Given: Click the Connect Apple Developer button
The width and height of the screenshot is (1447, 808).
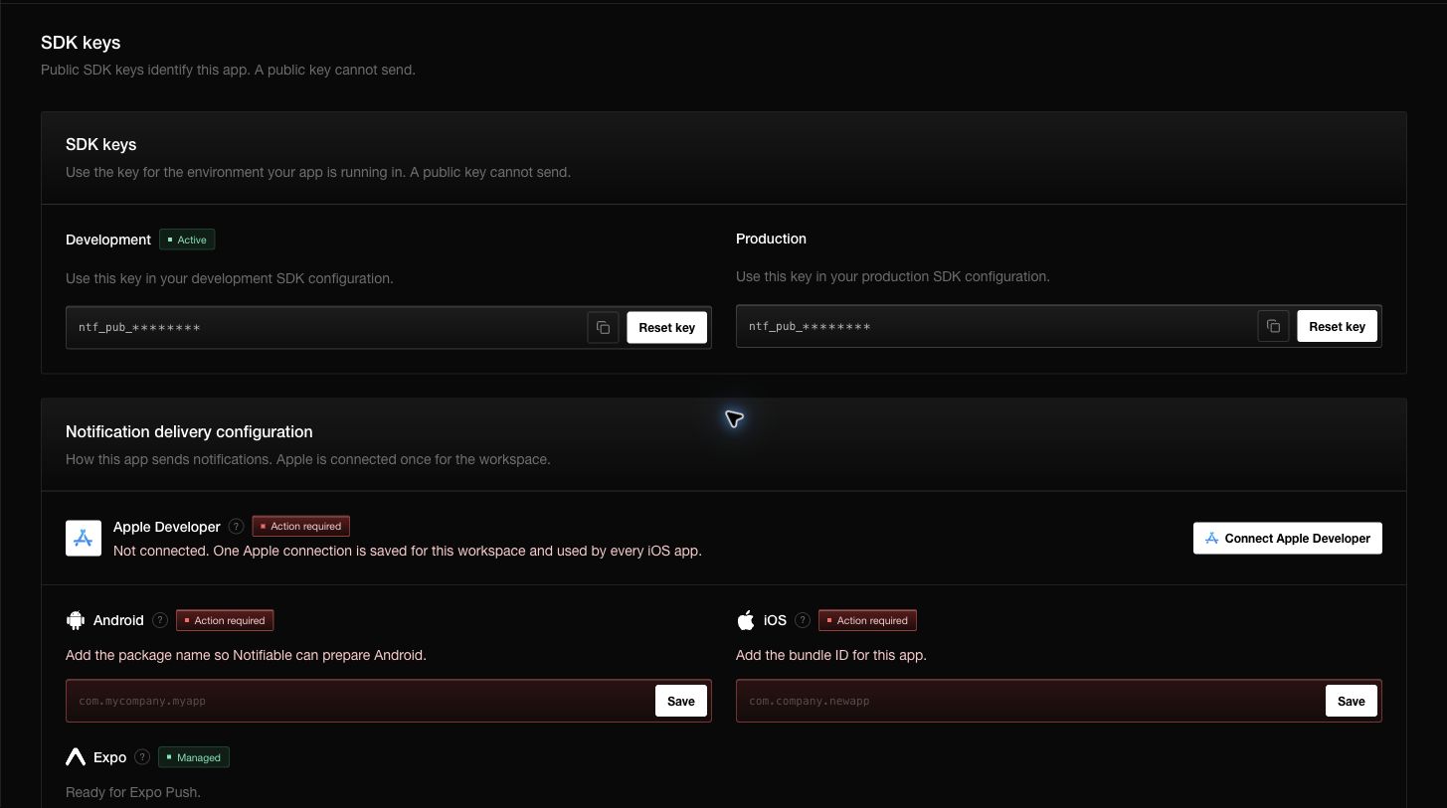Looking at the screenshot, I should (x=1287, y=538).
